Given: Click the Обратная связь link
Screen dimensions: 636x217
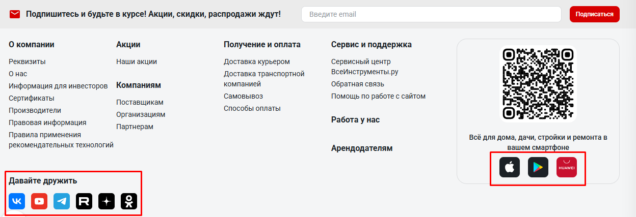Looking at the screenshot, I should point(358,84).
